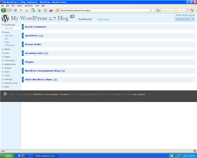Screen dimensions: 197x158
Task: Click Edit link next to Other WordPress News
Action: (55, 79)
